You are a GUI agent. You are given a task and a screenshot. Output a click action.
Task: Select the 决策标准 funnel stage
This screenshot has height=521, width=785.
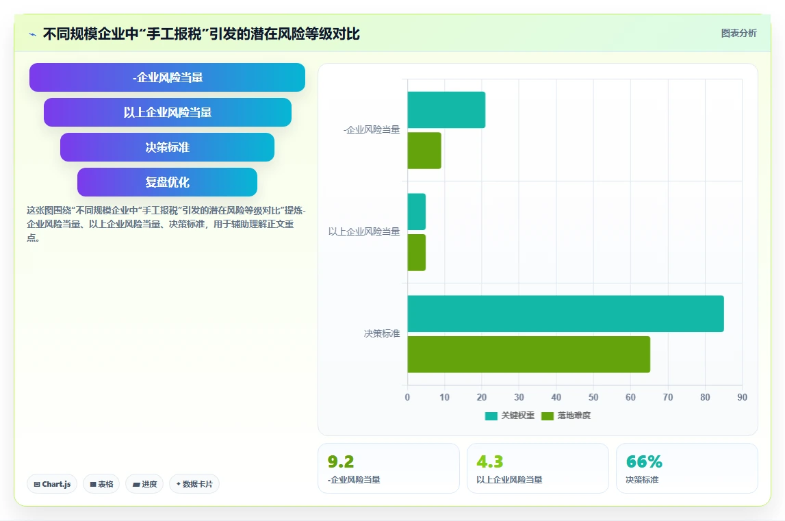click(167, 147)
